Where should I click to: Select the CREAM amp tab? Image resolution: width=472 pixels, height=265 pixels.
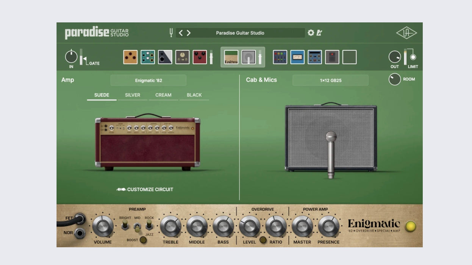pos(163,95)
